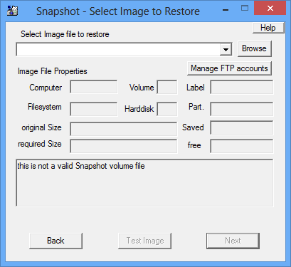Open Manage FTP accounts
The width and height of the screenshot is (291, 267).
pyautogui.click(x=229, y=68)
